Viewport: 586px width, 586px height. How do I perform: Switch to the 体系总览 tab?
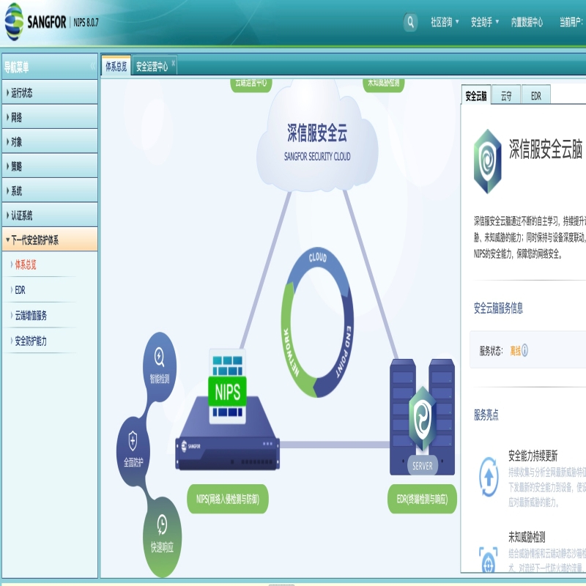coord(116,66)
